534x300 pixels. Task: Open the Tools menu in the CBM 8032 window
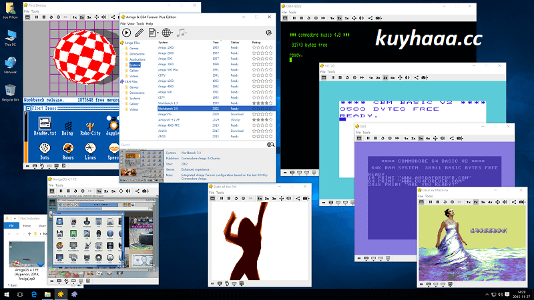pos(292,12)
